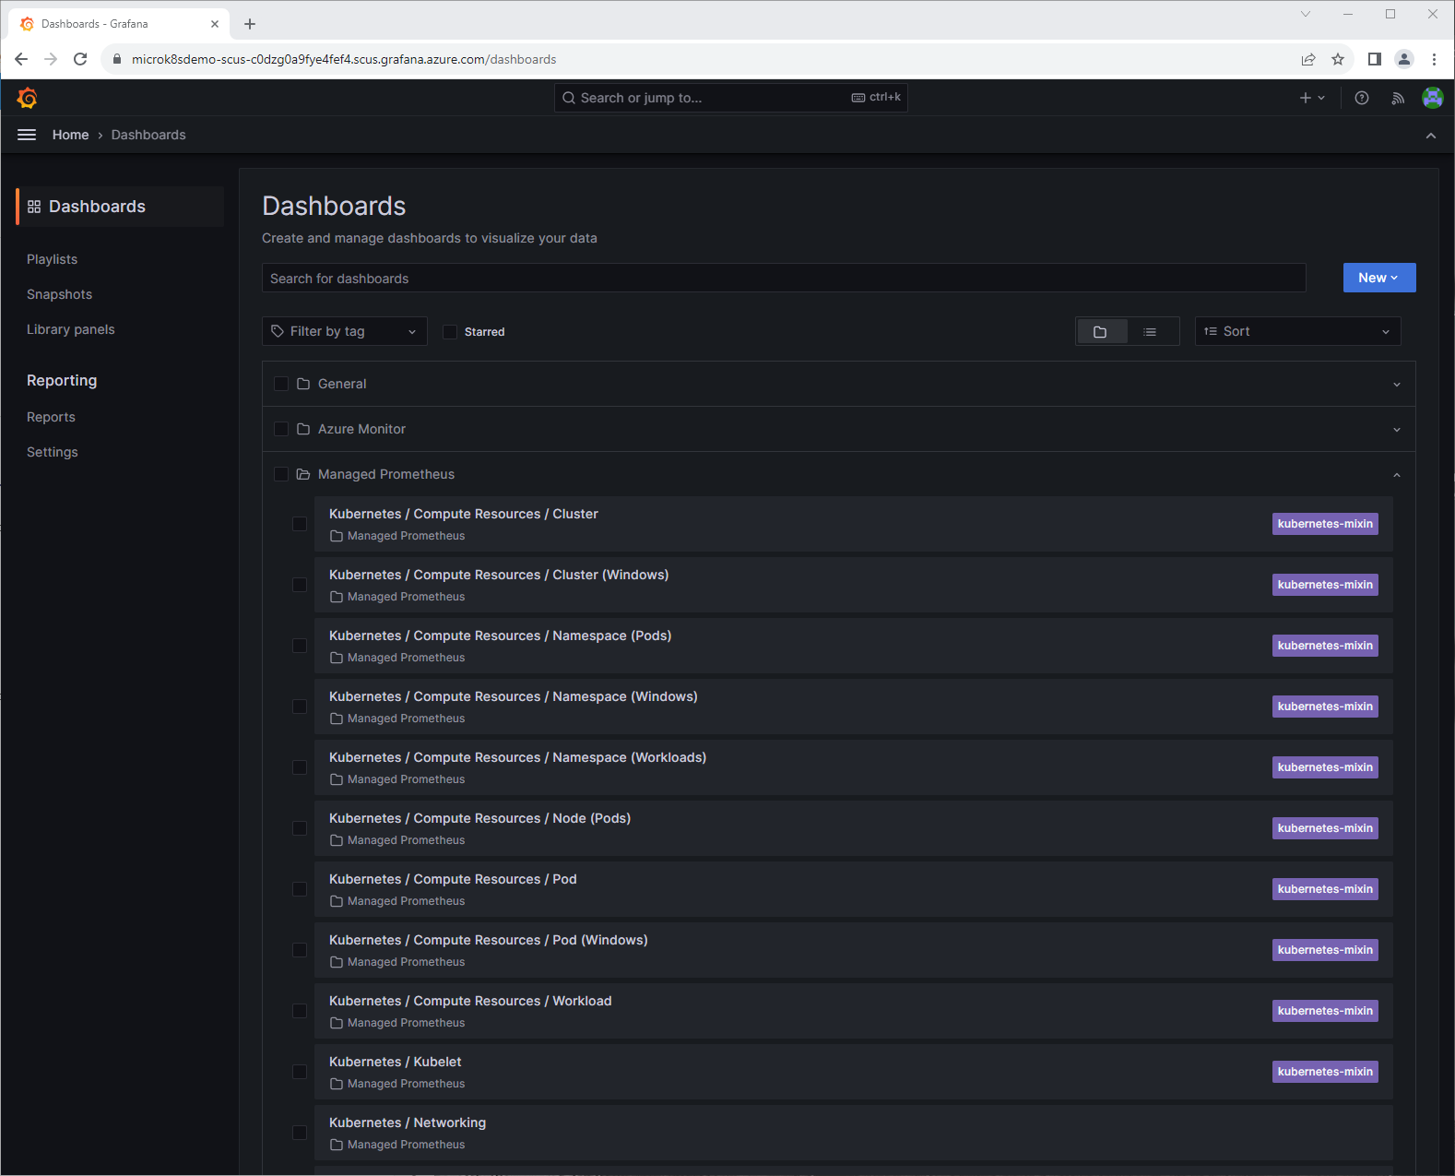Image resolution: width=1455 pixels, height=1176 pixels.
Task: Switch to folder view layout
Action: 1100,332
